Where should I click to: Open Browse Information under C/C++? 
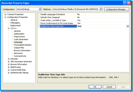point(22,50)
